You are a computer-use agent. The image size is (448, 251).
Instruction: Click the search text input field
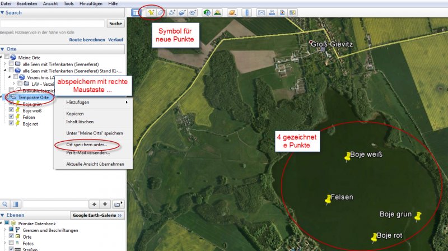52,24
